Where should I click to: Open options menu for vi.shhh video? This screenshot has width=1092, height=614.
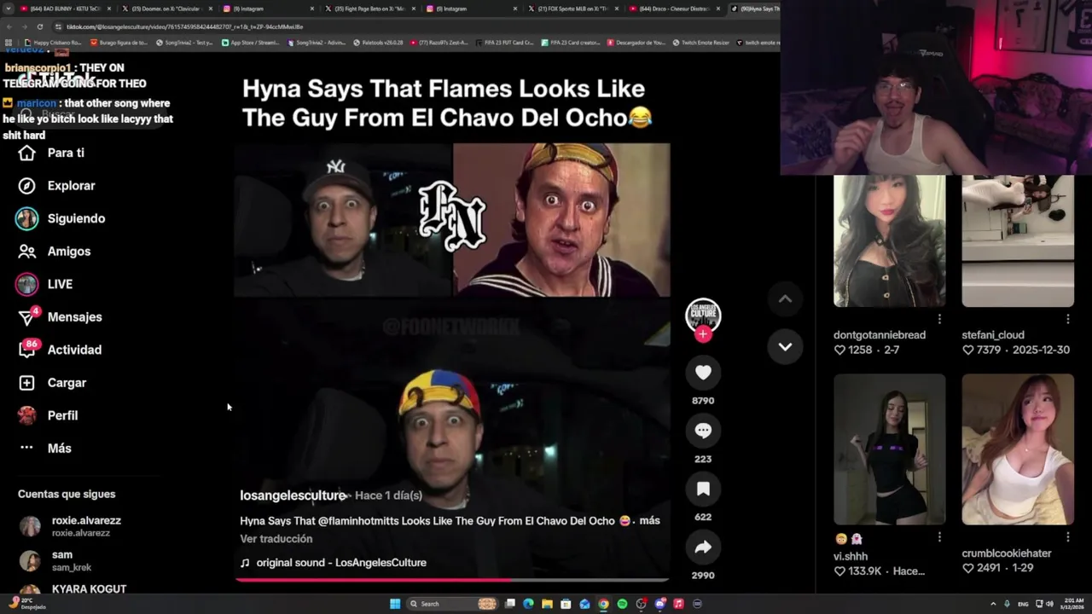pyautogui.click(x=939, y=537)
